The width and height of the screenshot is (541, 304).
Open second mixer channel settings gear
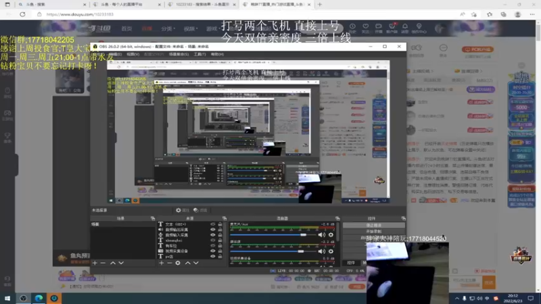click(x=331, y=251)
